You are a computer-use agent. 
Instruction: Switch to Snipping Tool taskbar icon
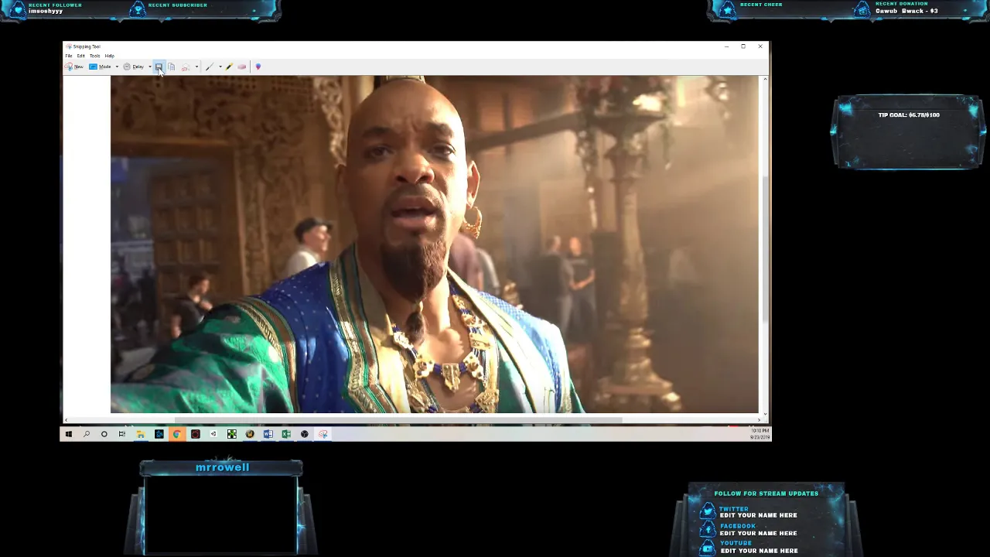(323, 434)
